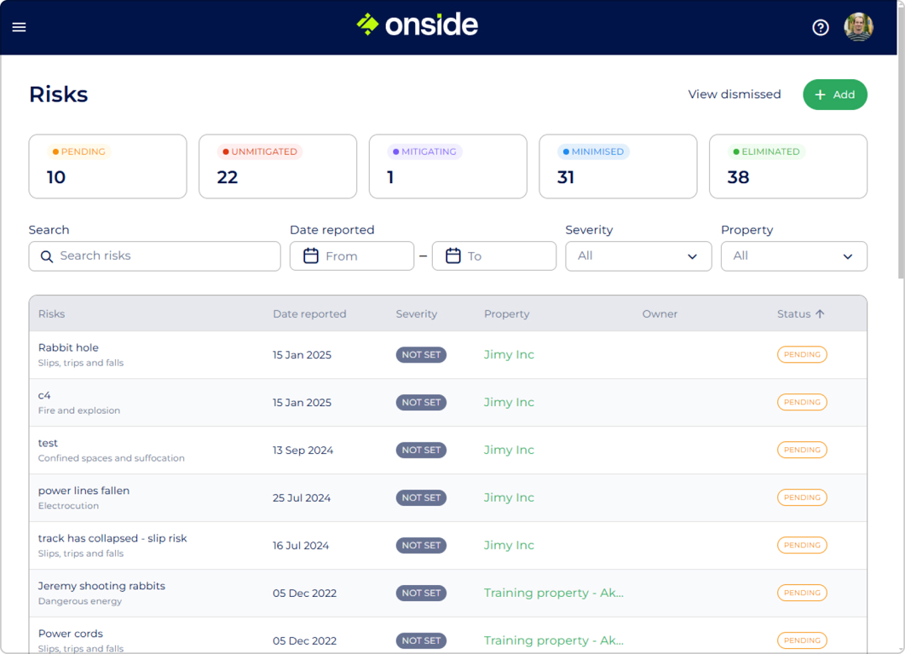Select the PENDING status filter card
This screenshot has width=905, height=654.
click(x=107, y=166)
